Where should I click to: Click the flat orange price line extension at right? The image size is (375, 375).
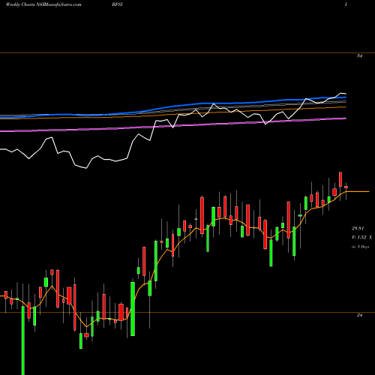click(358, 191)
